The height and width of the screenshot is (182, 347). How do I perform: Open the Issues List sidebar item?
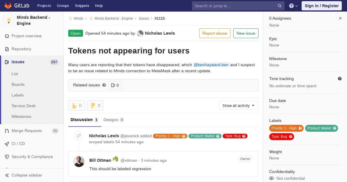pos(15,74)
